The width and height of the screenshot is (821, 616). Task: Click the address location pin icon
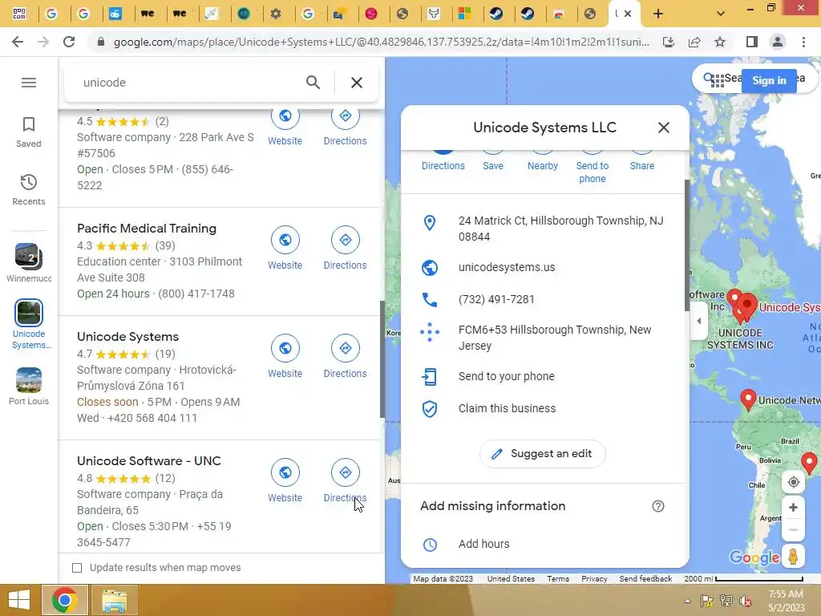tap(430, 223)
